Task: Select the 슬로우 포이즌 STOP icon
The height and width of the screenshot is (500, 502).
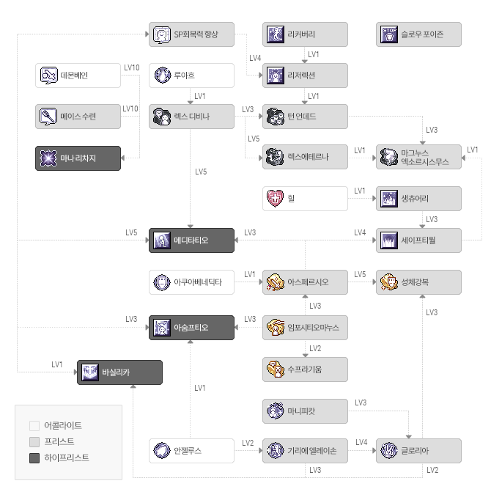Action: [389, 34]
